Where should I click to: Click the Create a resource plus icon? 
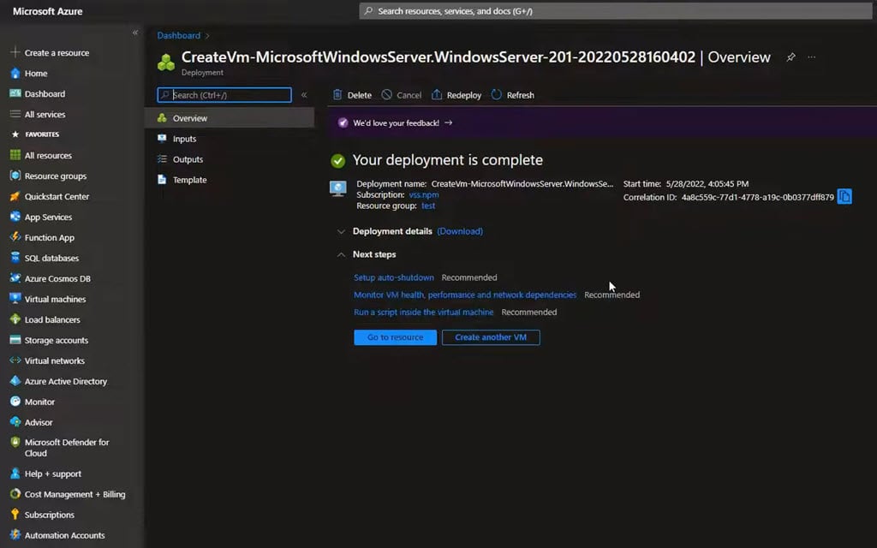click(x=15, y=52)
